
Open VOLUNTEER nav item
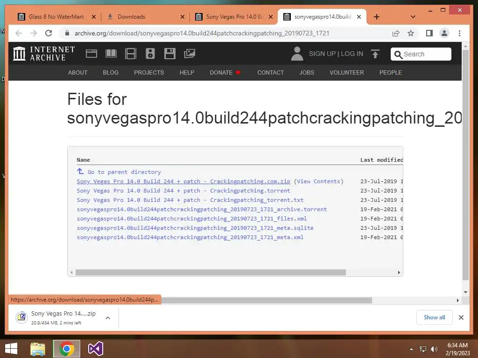pos(347,72)
